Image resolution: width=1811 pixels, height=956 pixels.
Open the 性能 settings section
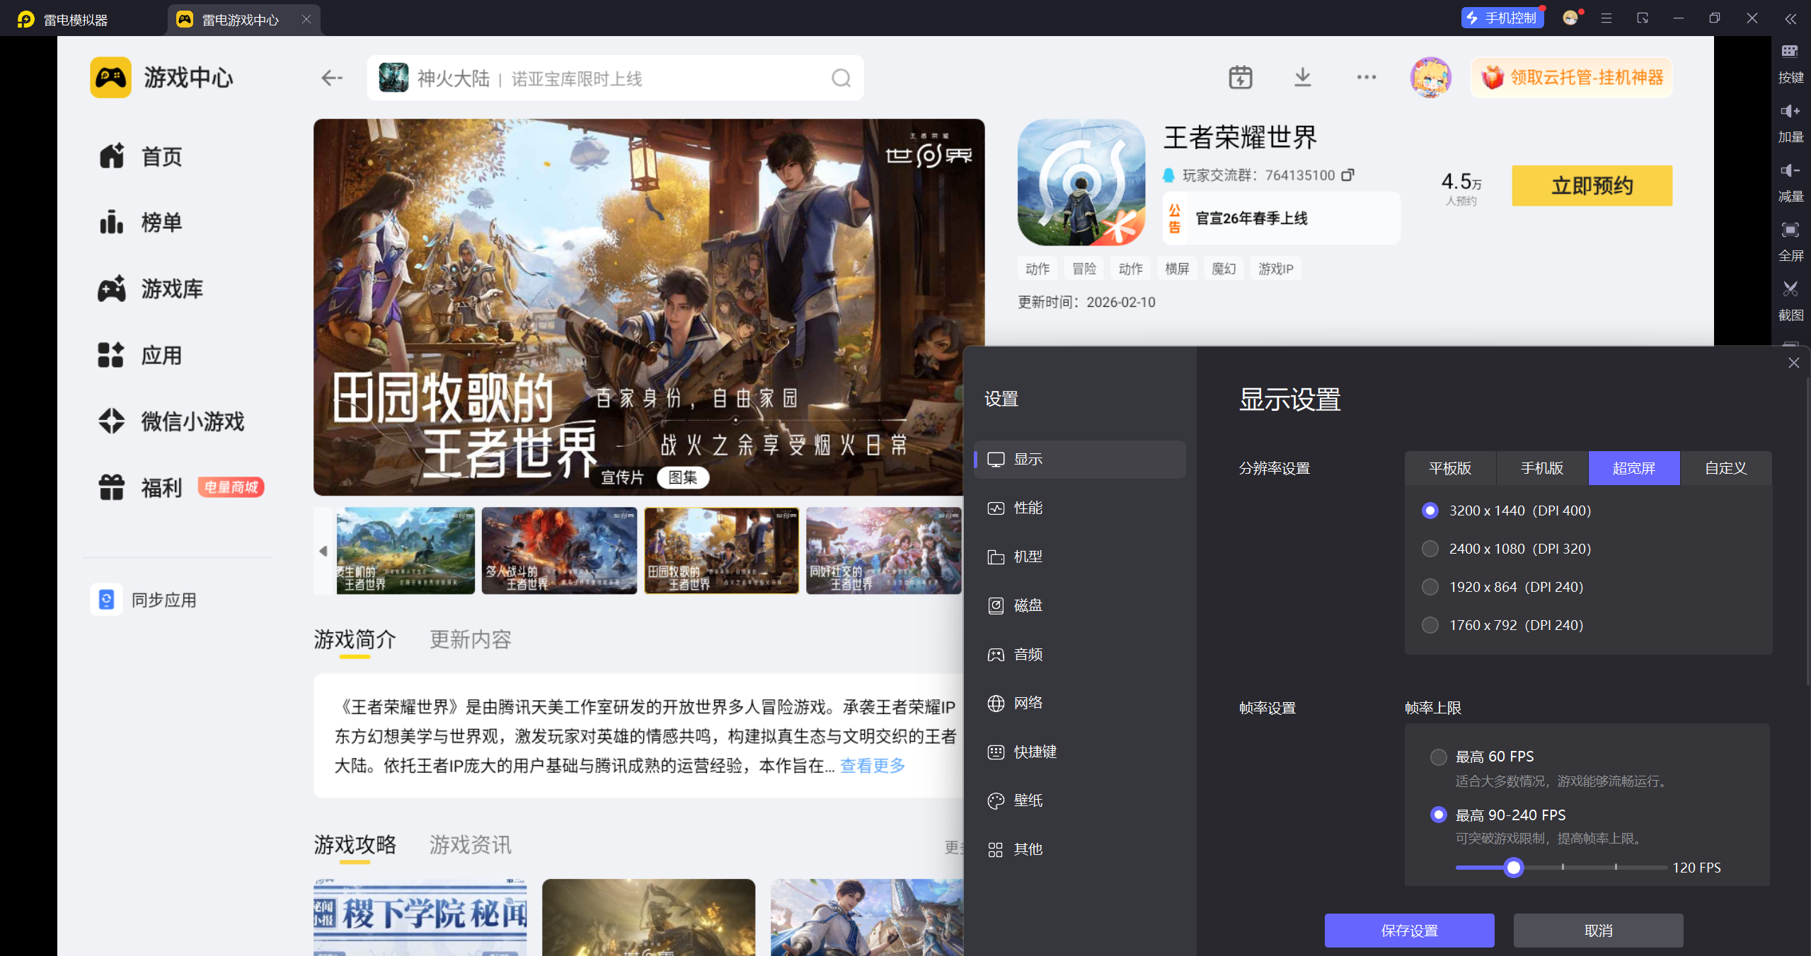1028,508
